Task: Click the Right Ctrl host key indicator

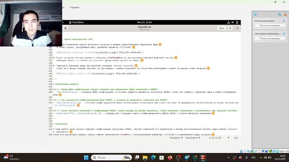Action: point(284,151)
